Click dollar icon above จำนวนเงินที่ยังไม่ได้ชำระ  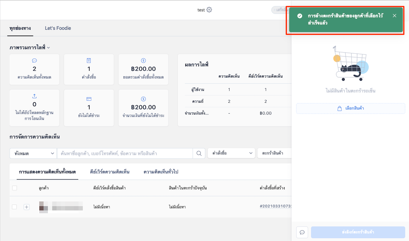pyautogui.click(x=143, y=99)
